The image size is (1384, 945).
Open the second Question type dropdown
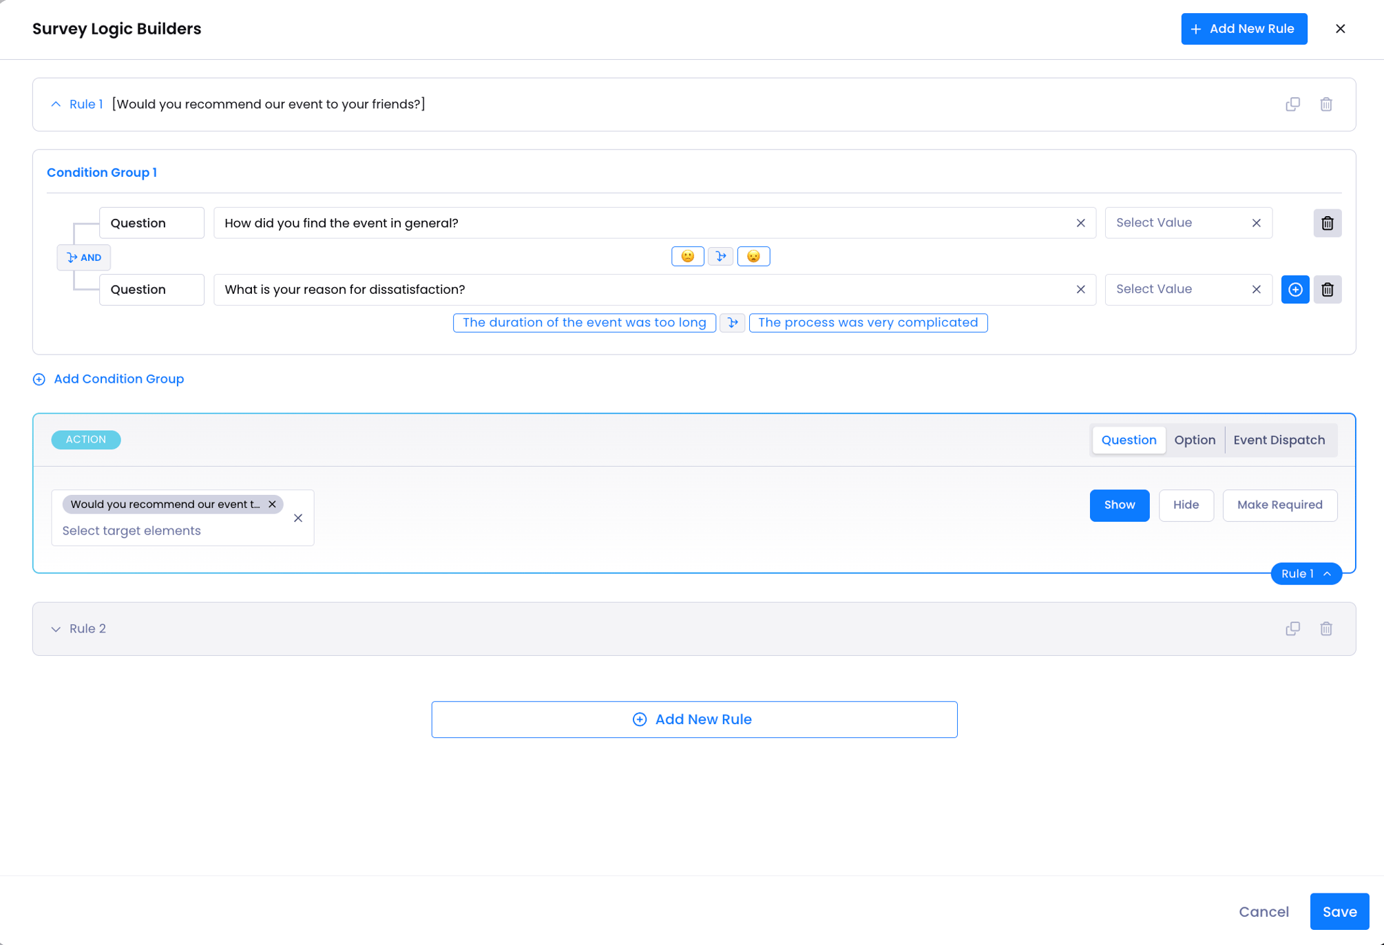click(x=151, y=290)
